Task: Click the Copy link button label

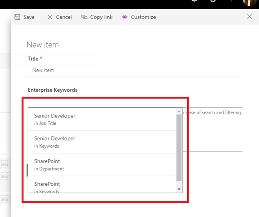Action: click(x=101, y=17)
